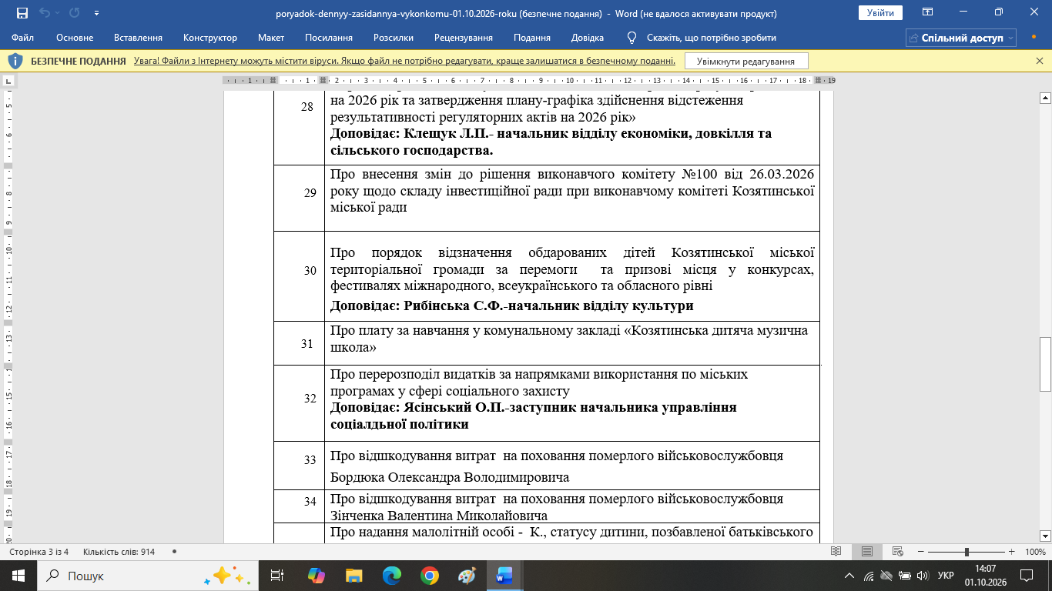Open the Довідка ribbon tab
The width and height of the screenshot is (1052, 591).
coord(588,38)
